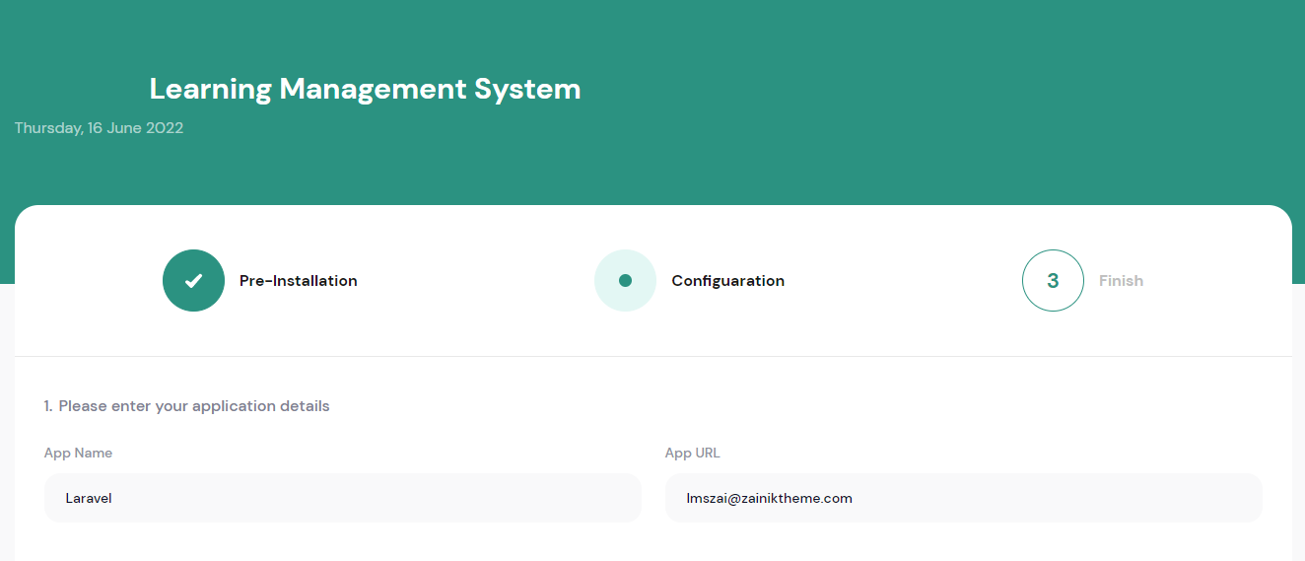Focus the App Name input field
This screenshot has height=561, width=1305.
(342, 498)
